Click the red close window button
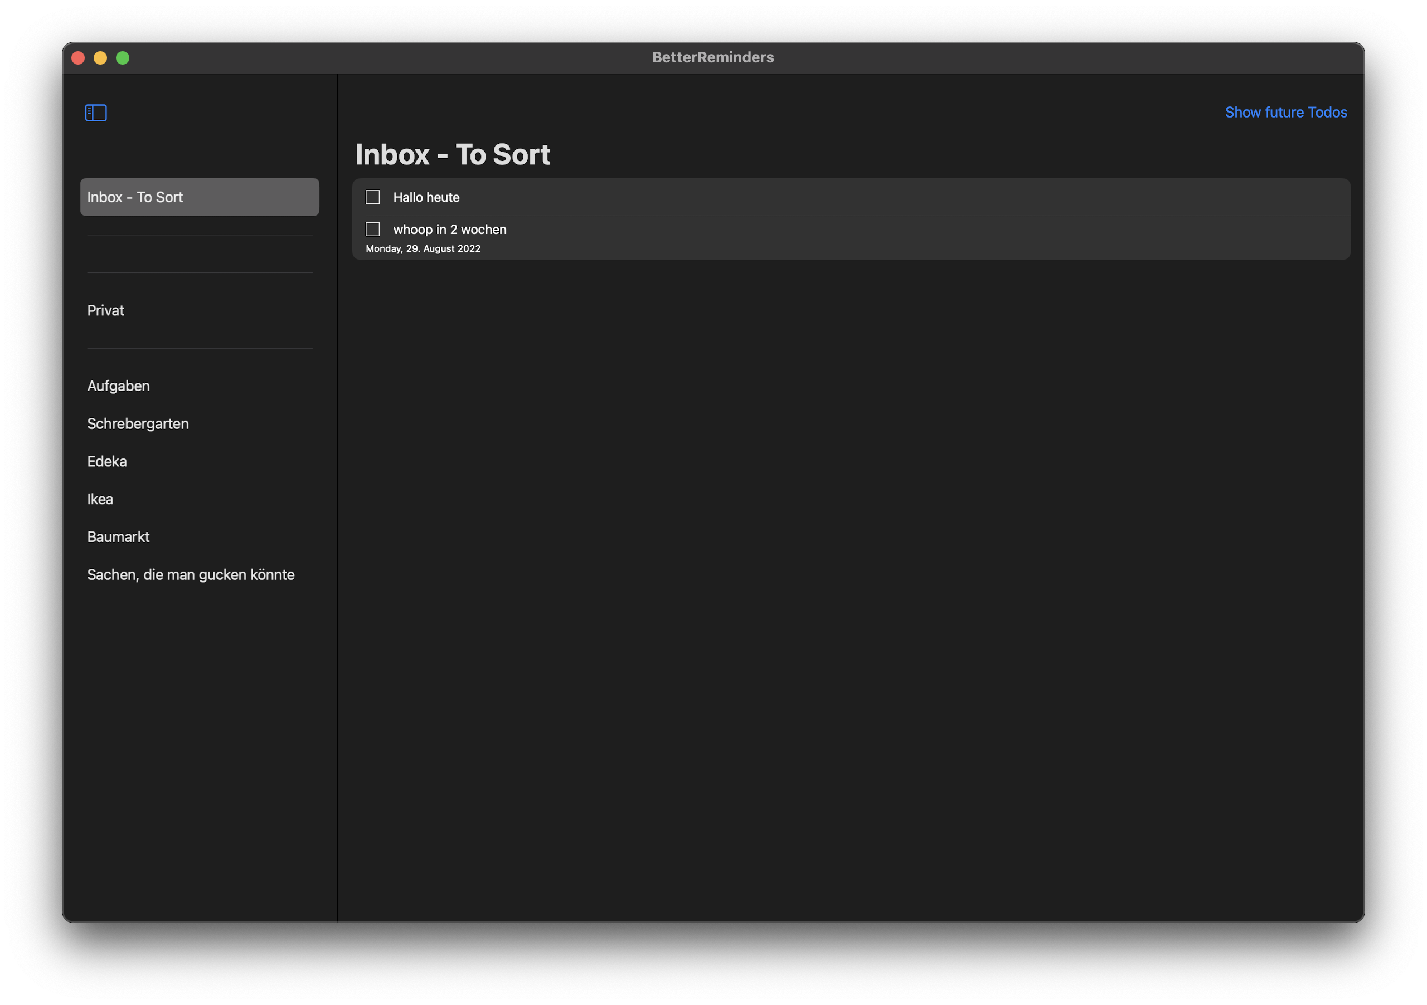The width and height of the screenshot is (1427, 1005). point(78,58)
